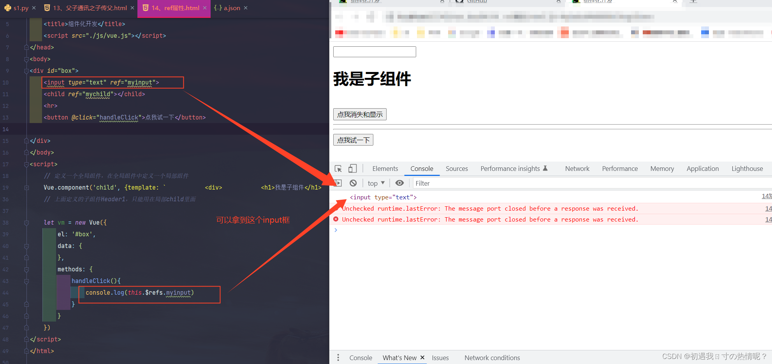772x364 pixels.
Task: Switch to the a.json editor tab
Action: (x=232, y=8)
